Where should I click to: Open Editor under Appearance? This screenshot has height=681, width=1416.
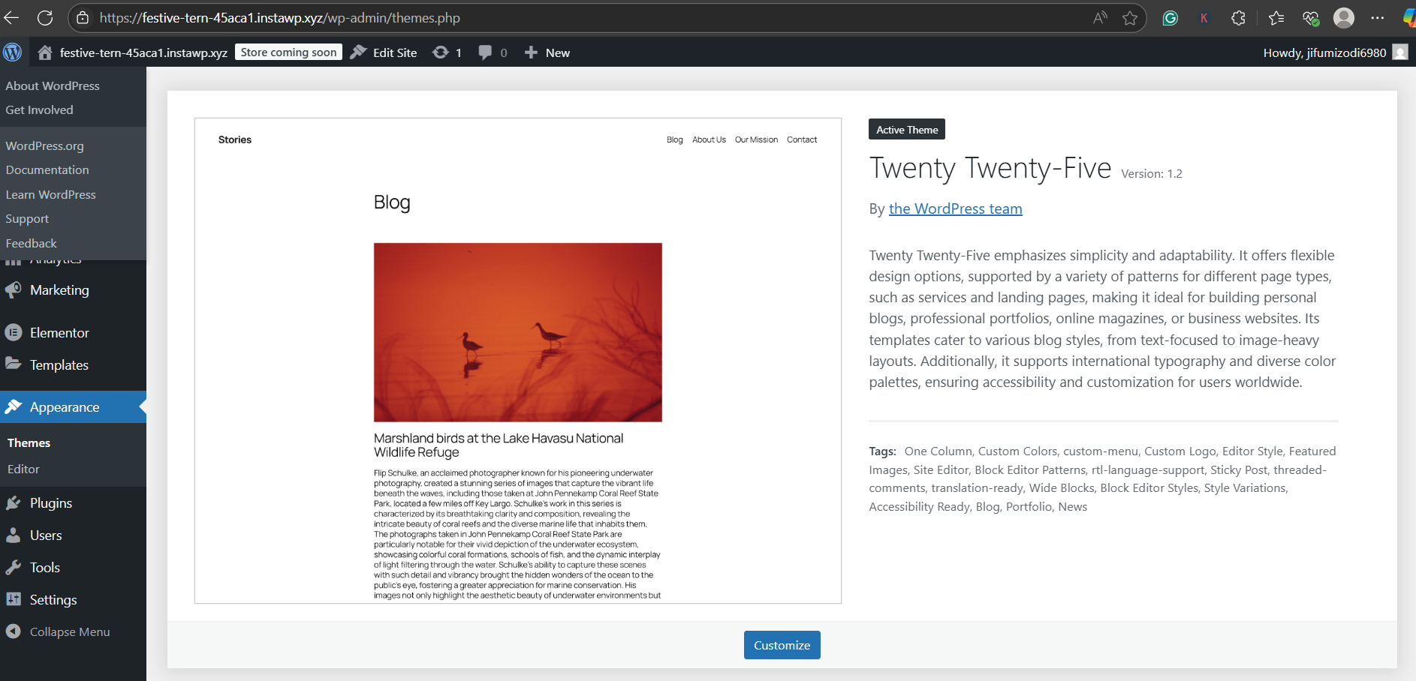pos(23,469)
